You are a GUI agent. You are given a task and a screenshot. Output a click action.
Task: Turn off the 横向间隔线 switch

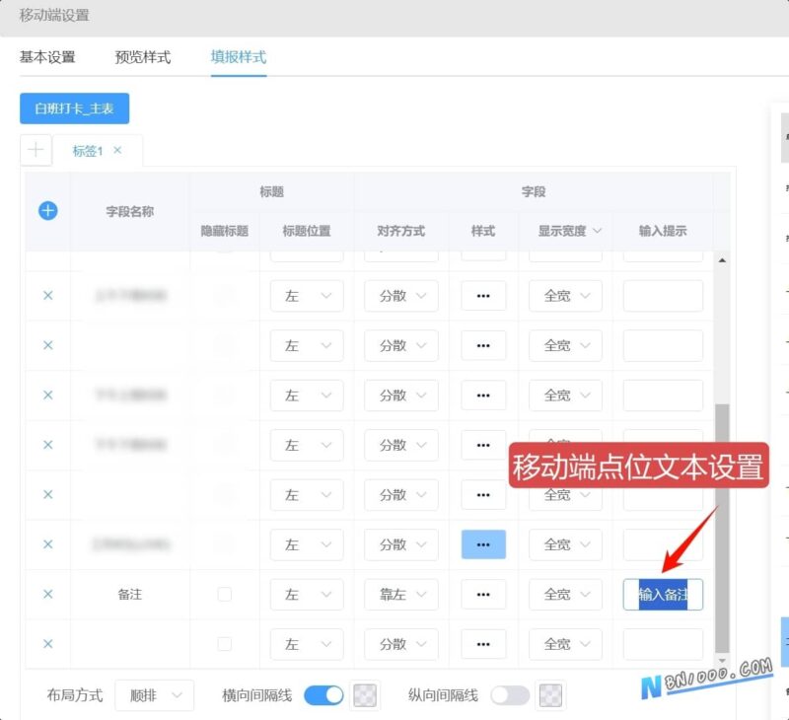(x=323, y=695)
